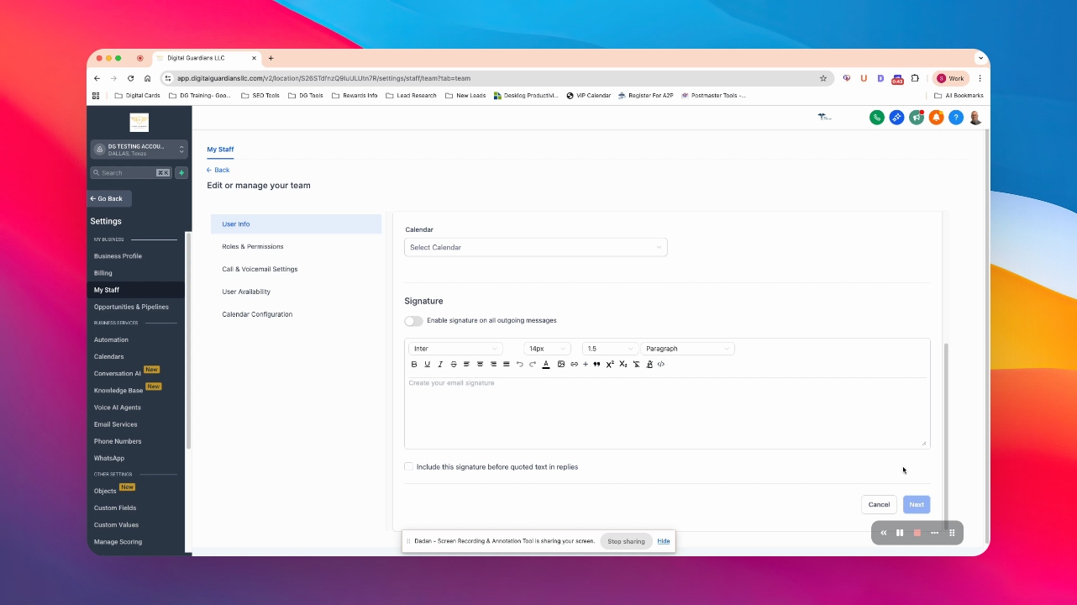This screenshot has height=605, width=1077.
Task: Open the 1.5 line height dropdown
Action: pyautogui.click(x=610, y=349)
